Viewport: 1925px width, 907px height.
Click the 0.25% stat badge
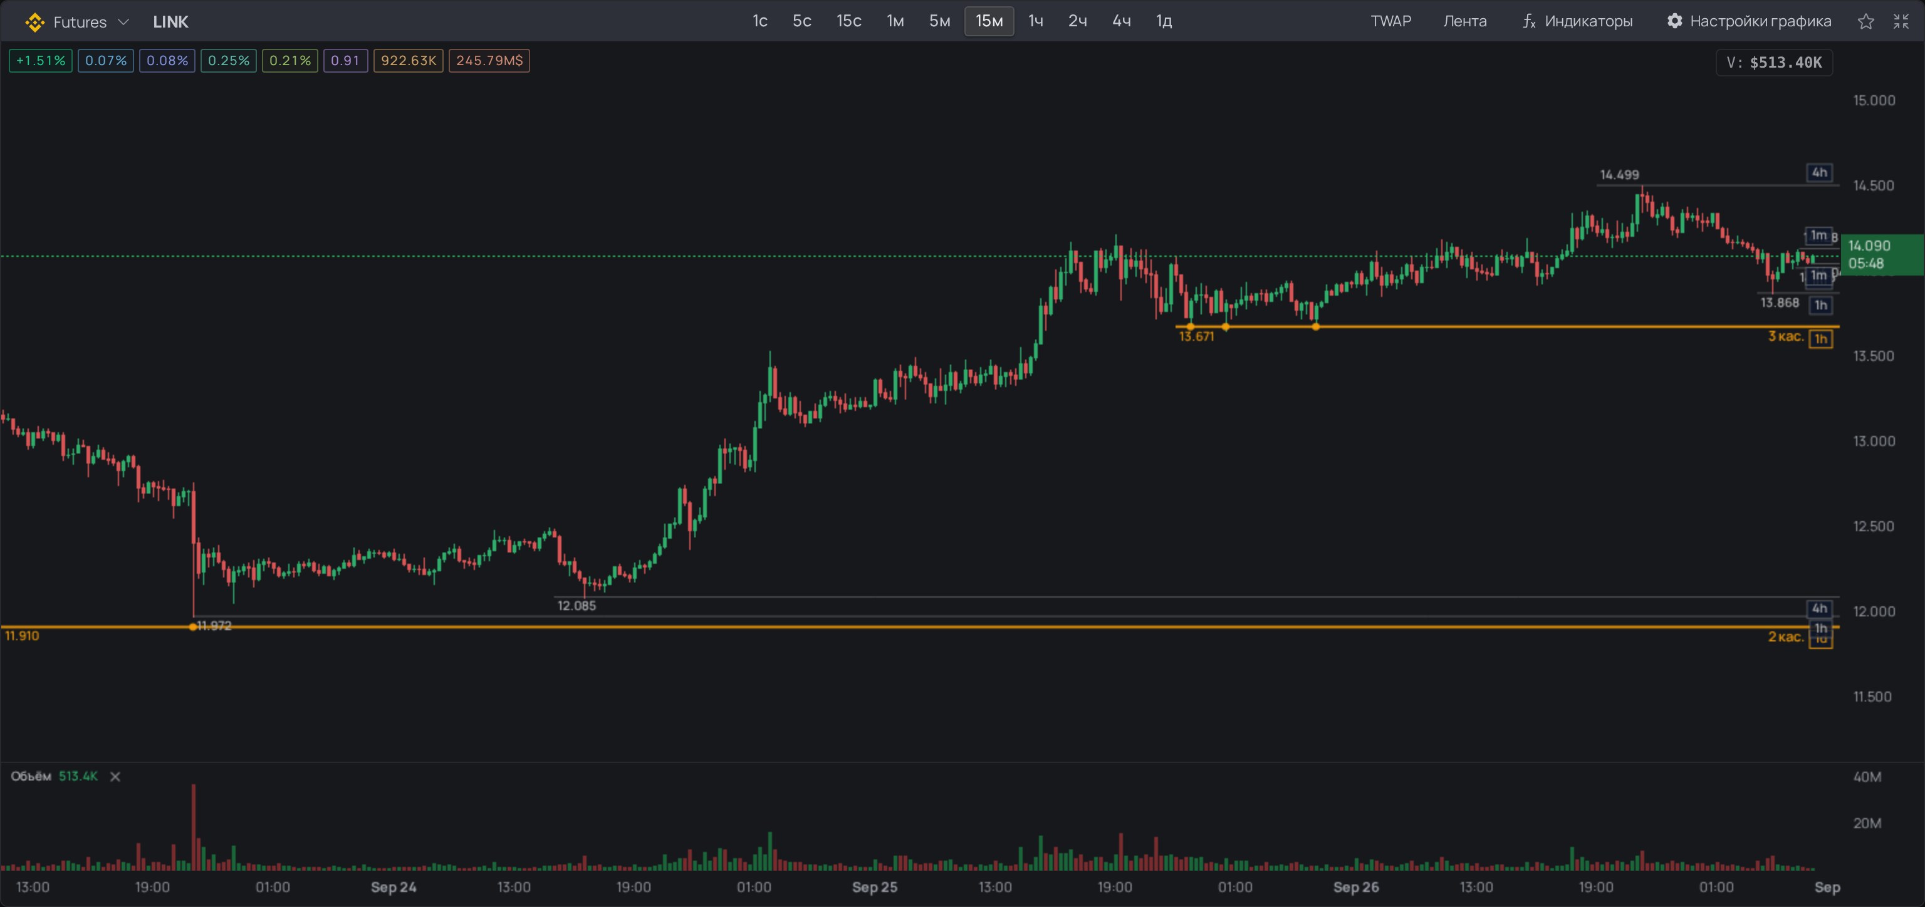tap(228, 61)
